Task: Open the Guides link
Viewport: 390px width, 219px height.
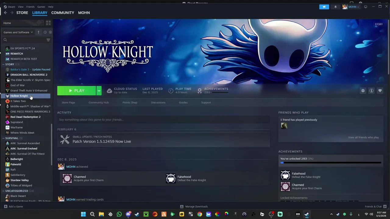Action: click(183, 103)
